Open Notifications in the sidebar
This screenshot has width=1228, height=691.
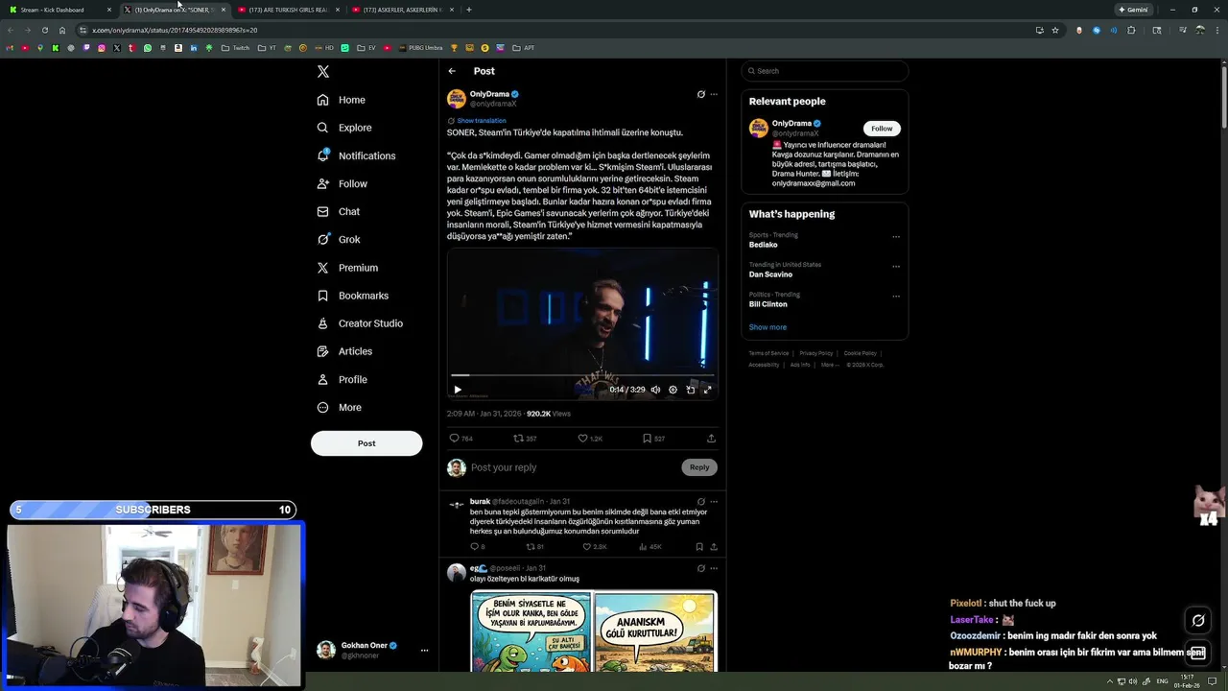pyautogui.click(x=356, y=155)
